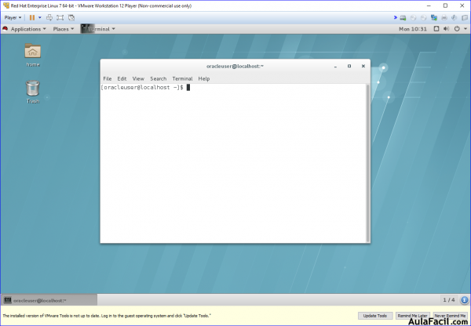The image size is (471, 326).
Task: Open the Terminal app menu in top bar
Action: point(98,29)
